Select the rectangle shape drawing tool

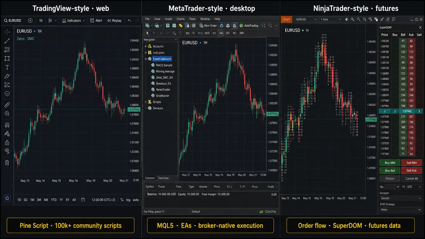pos(7,58)
